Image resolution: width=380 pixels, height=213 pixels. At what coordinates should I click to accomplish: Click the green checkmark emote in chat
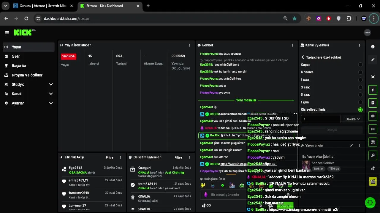pyautogui.click(x=222, y=185)
